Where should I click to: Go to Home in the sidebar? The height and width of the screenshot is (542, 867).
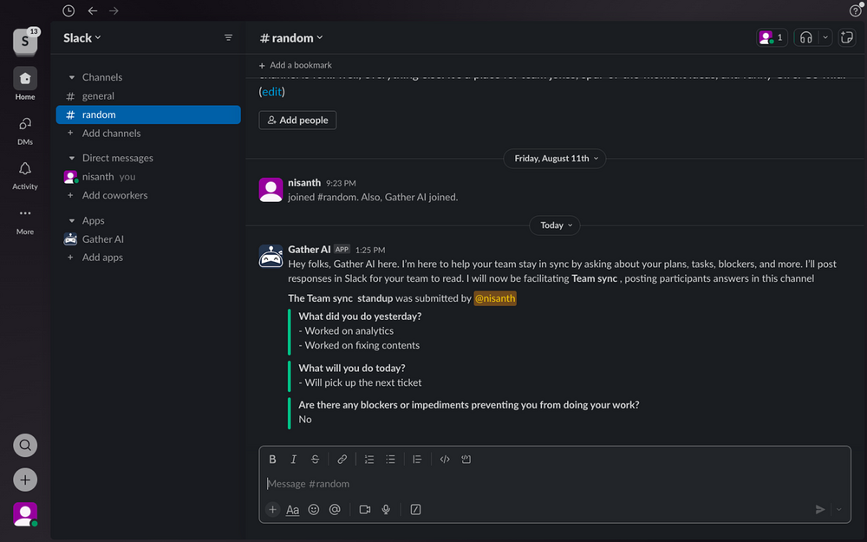pyautogui.click(x=25, y=84)
